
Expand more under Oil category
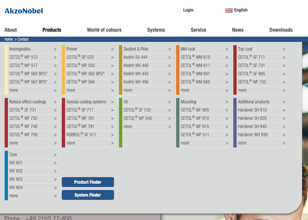[128, 127]
